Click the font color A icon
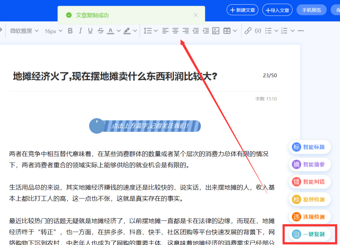Viewport: 340px width, 245px height. pyautogui.click(x=110, y=31)
